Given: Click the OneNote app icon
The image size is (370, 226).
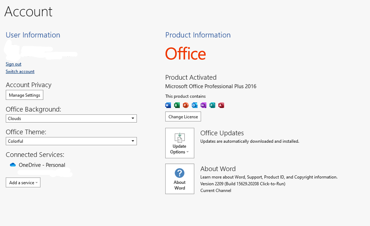Looking at the screenshot, I should (x=203, y=105).
